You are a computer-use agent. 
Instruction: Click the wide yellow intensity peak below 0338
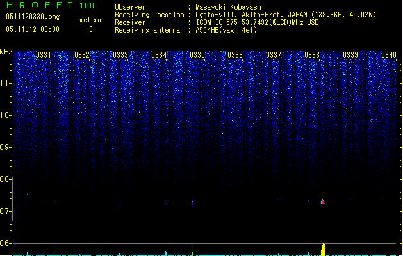point(324,249)
